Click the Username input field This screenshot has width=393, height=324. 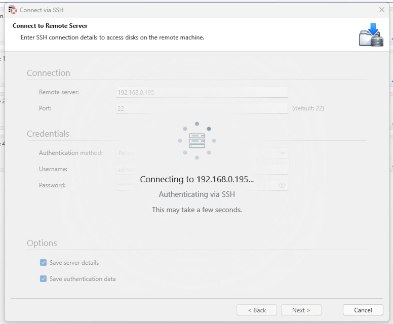(x=202, y=169)
